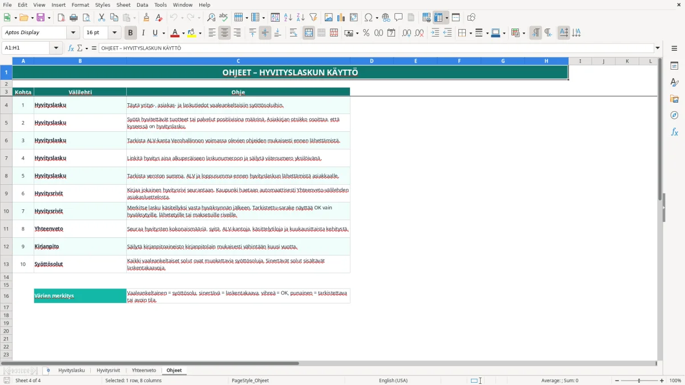The image size is (685, 385).
Task: Clear direct formatting
Action: coord(159,18)
